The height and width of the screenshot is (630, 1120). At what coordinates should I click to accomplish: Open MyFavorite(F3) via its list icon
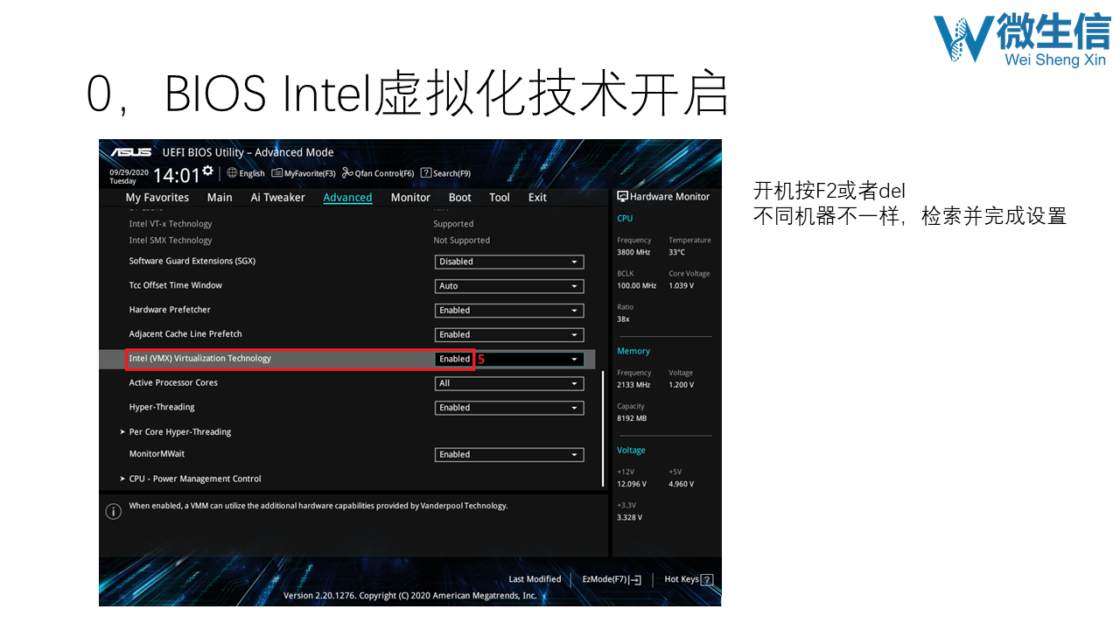(276, 173)
